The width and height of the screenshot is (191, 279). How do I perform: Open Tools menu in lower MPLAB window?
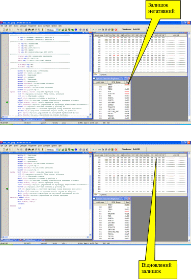click(x=40, y=146)
